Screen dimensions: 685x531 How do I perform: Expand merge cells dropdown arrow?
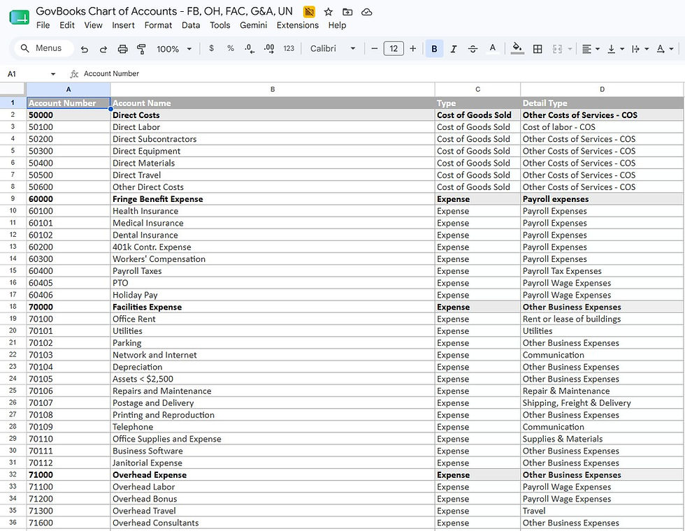coord(570,49)
